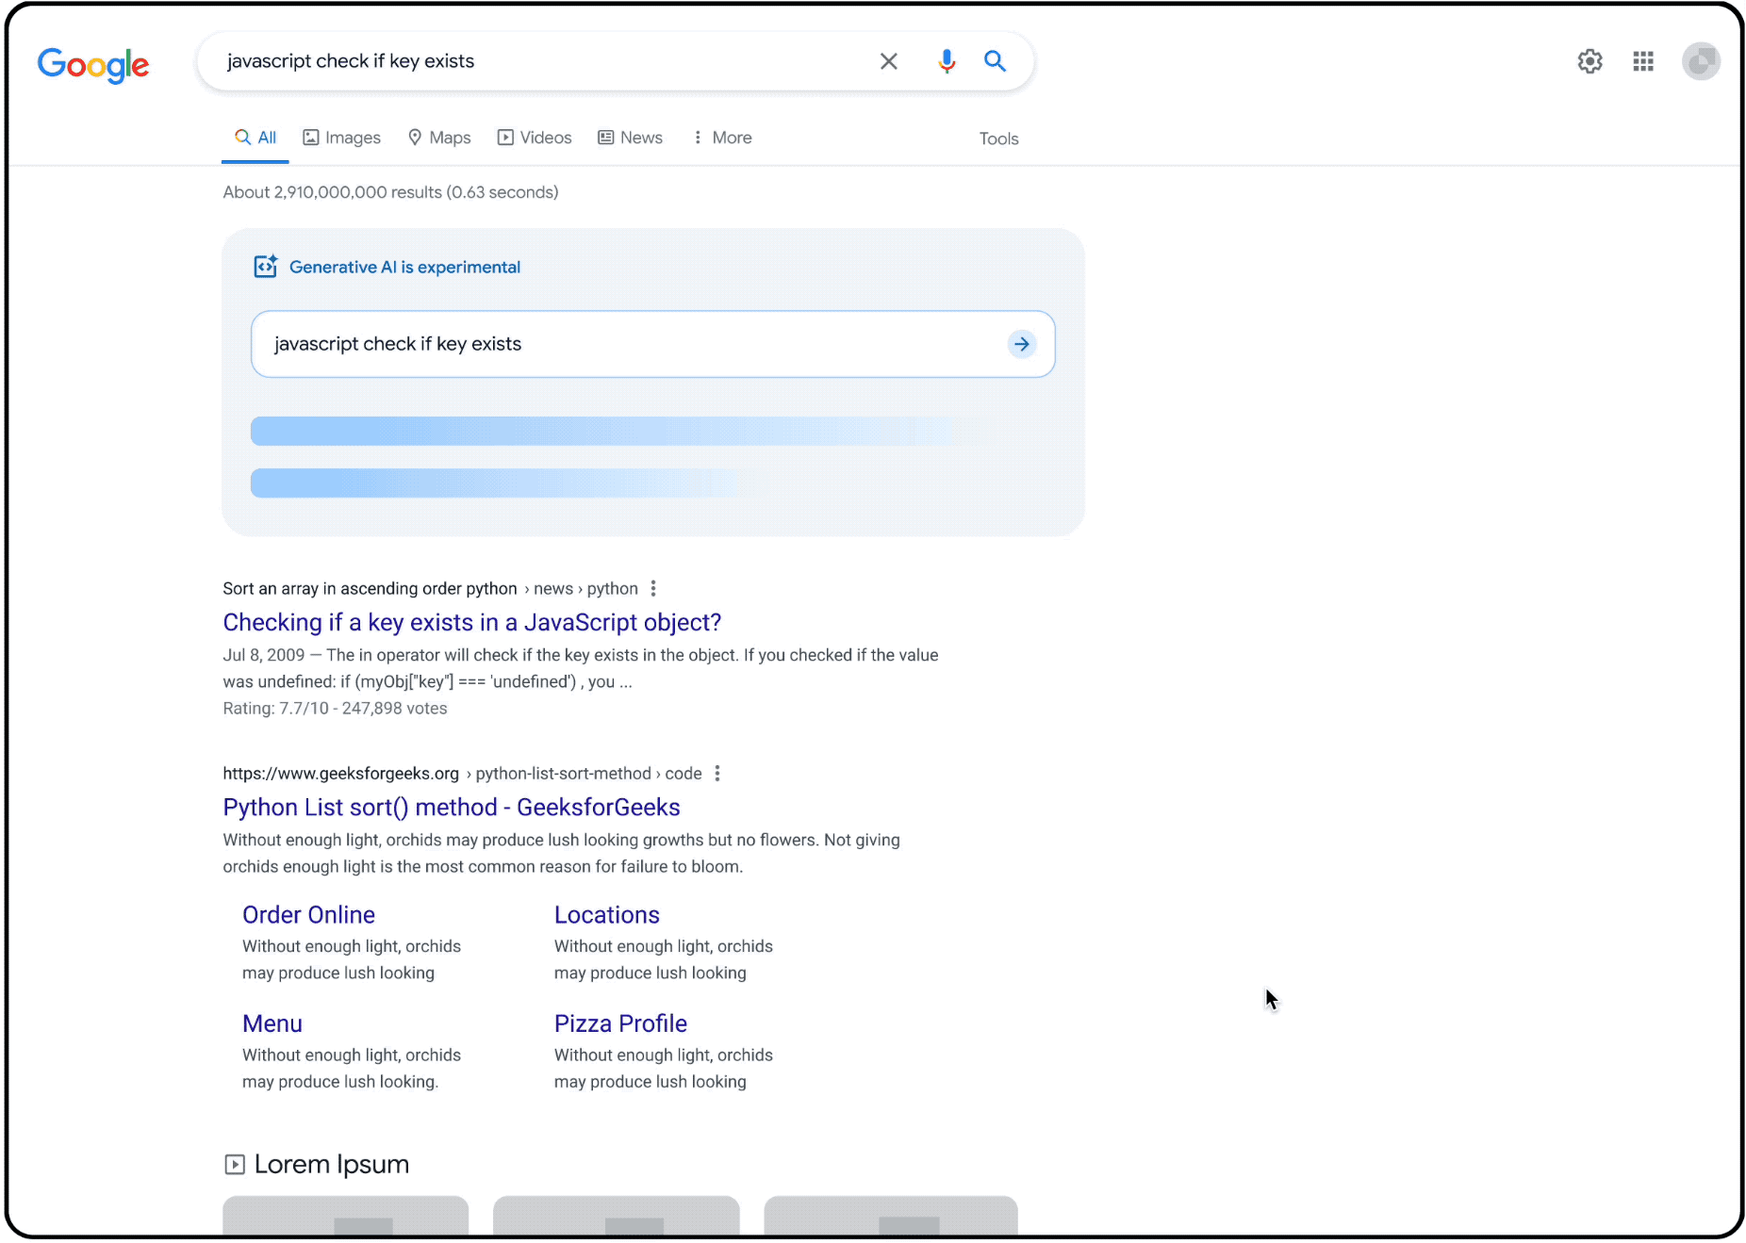Click 'Sort an array in ascending order python' breadcrumb
This screenshot has height=1243, width=1746.
[370, 588]
